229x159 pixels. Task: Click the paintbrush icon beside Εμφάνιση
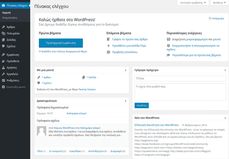click(x=3, y=55)
